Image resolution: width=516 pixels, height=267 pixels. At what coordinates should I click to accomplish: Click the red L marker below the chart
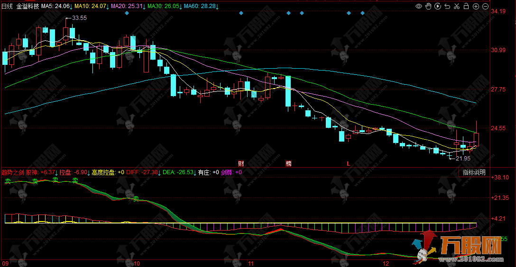(x=348, y=163)
